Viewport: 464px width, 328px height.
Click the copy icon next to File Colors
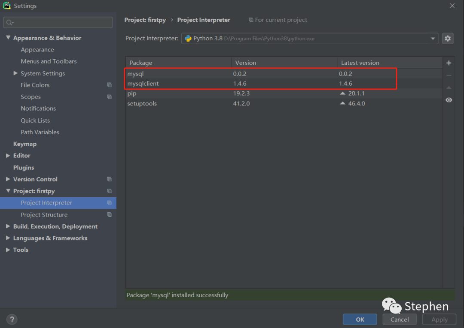[109, 85]
